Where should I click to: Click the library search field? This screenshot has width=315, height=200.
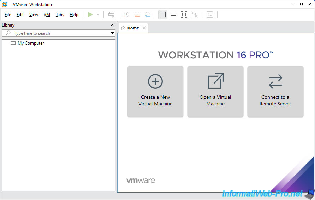59,33
